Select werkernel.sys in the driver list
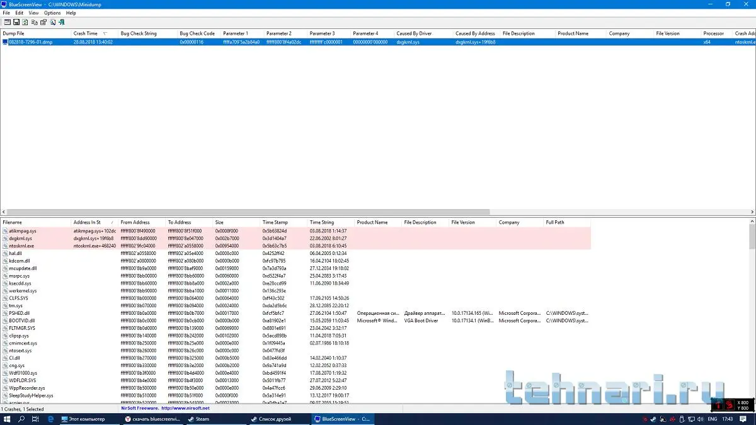This screenshot has height=425, width=756. click(23, 291)
